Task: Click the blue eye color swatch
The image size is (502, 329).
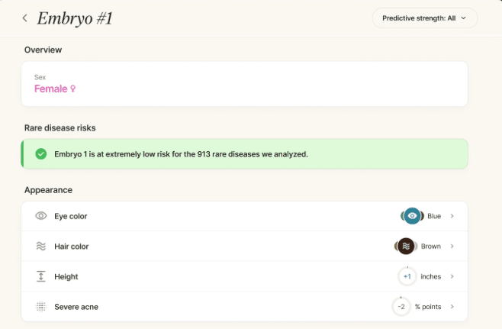Action: [412, 216]
